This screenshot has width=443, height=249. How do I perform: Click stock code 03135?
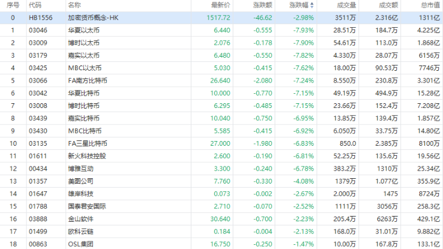point(38,143)
